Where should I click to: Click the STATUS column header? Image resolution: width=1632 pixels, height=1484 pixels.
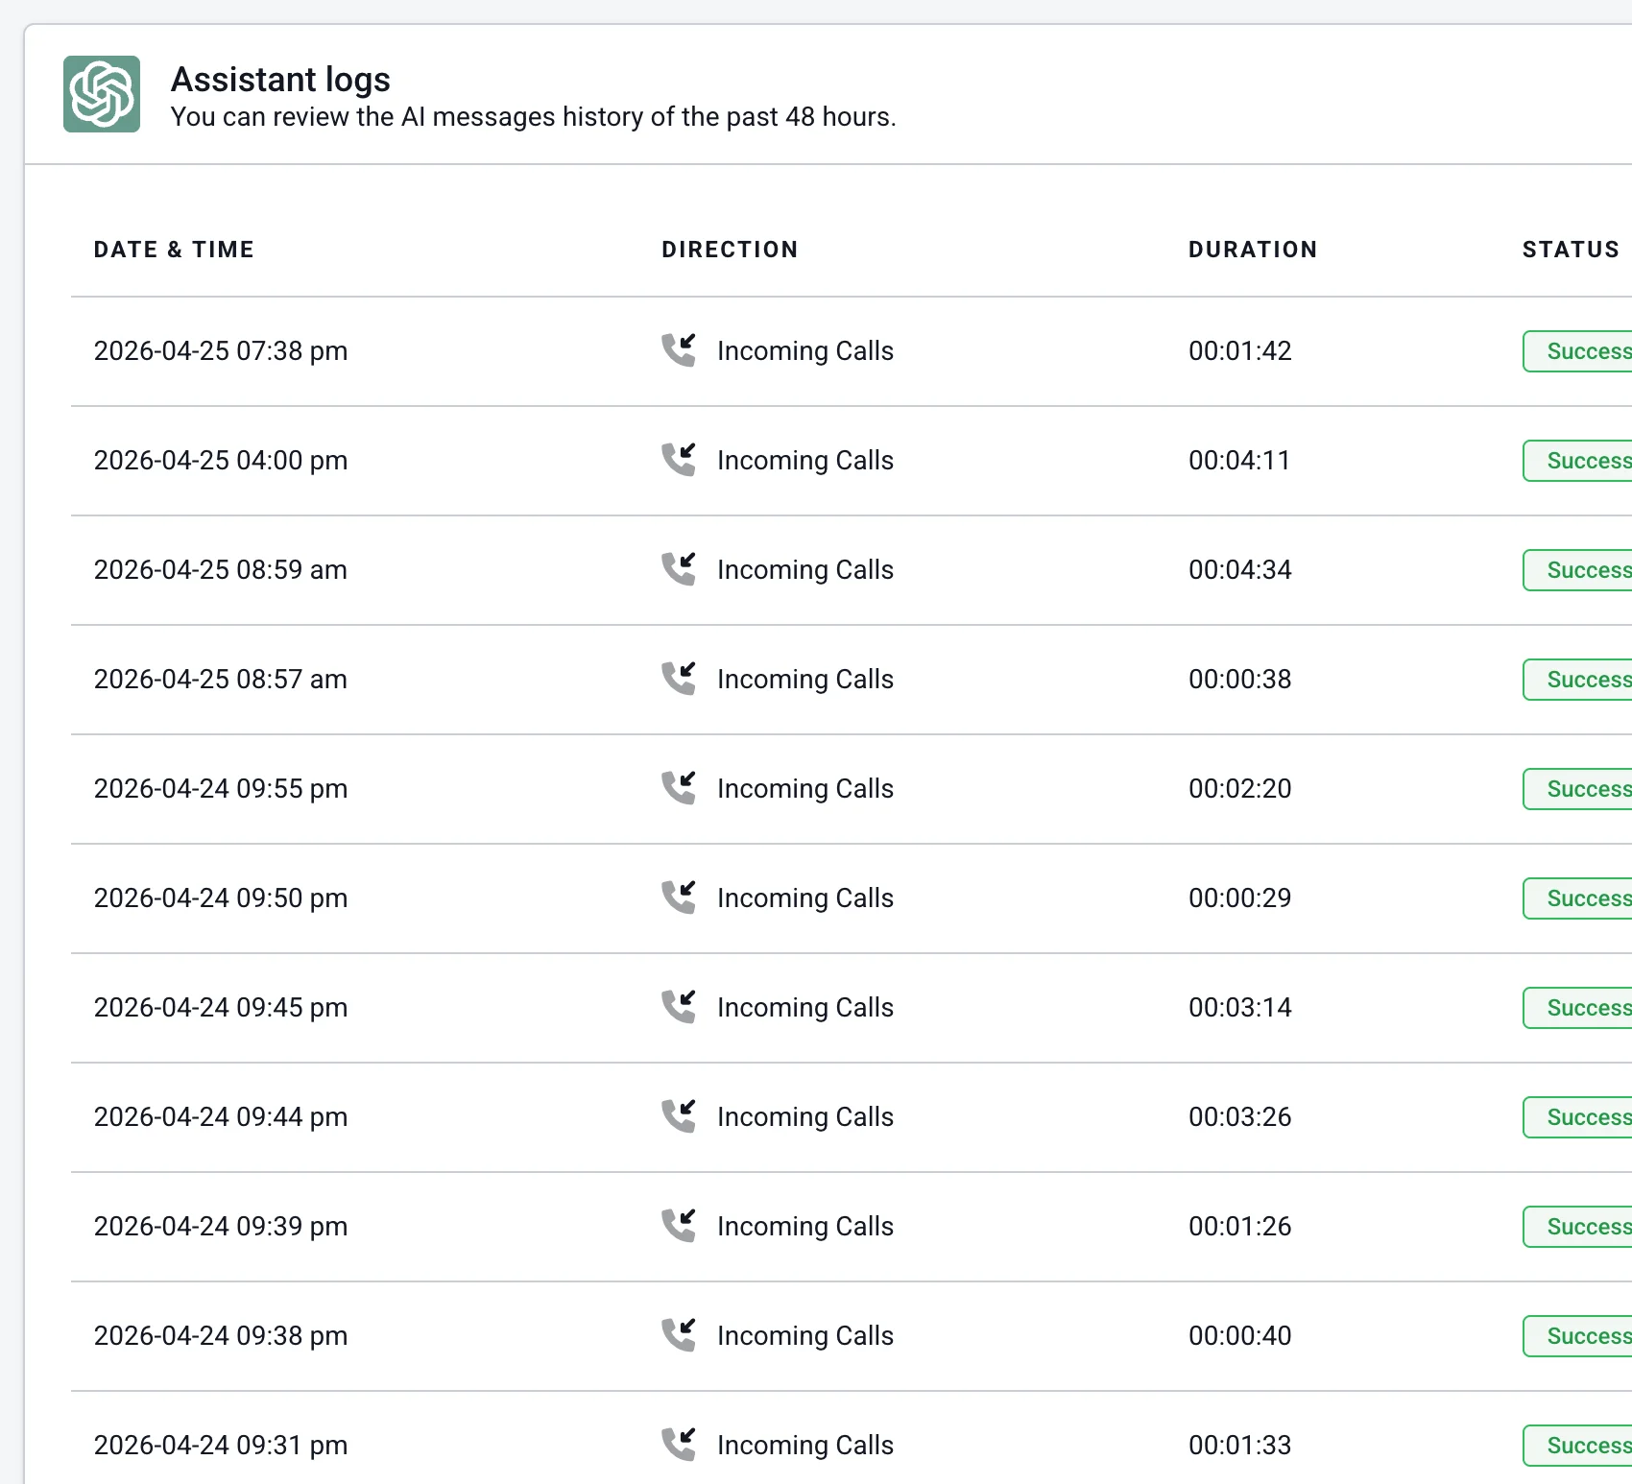1571,250
